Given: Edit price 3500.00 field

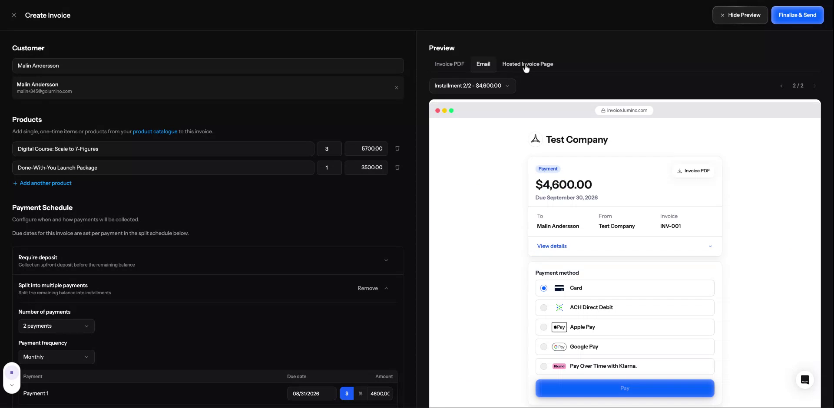Looking at the screenshot, I should click(366, 168).
